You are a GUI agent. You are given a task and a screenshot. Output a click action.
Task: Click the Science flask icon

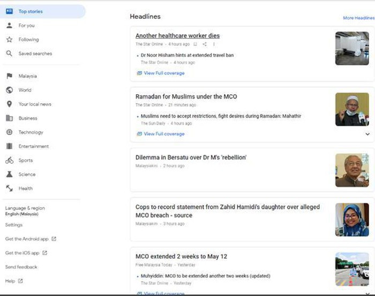coord(9,174)
